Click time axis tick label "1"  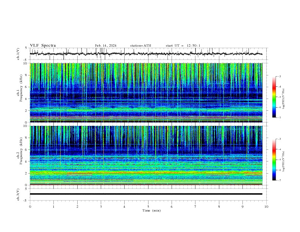pyautogui.click(x=53, y=207)
